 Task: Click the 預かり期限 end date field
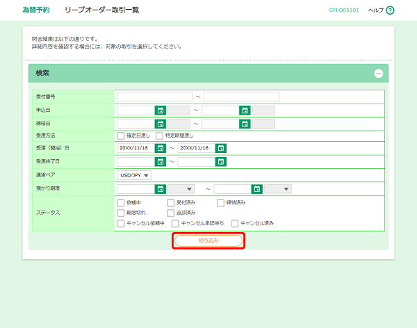232,189
